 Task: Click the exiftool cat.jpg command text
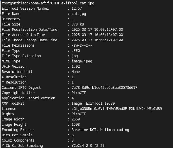(78, 3)
